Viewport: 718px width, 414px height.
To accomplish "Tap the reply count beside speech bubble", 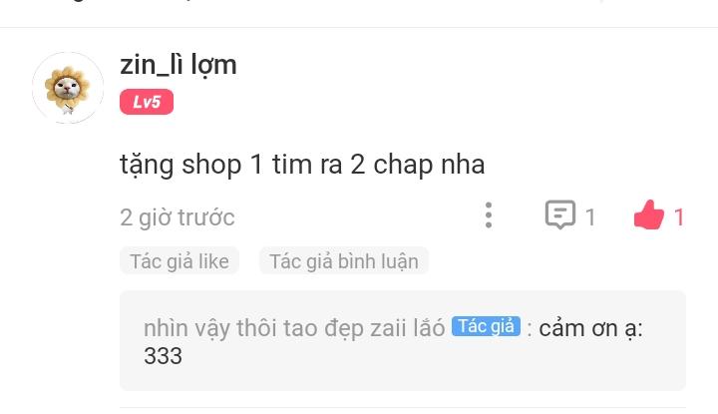I will [590, 217].
